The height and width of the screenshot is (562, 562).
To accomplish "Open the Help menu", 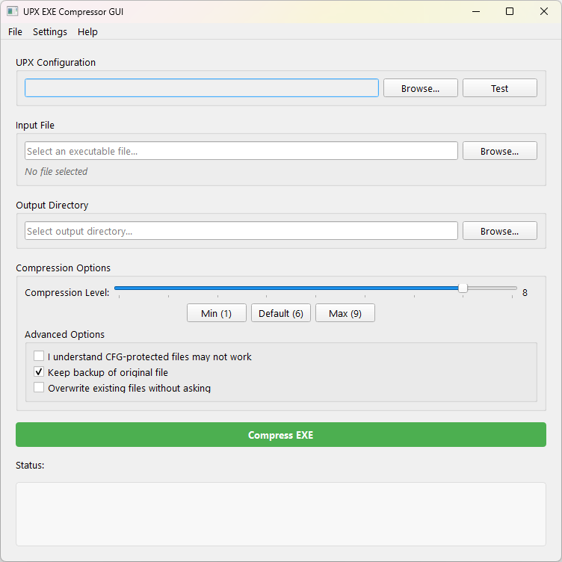I will pyautogui.click(x=87, y=32).
